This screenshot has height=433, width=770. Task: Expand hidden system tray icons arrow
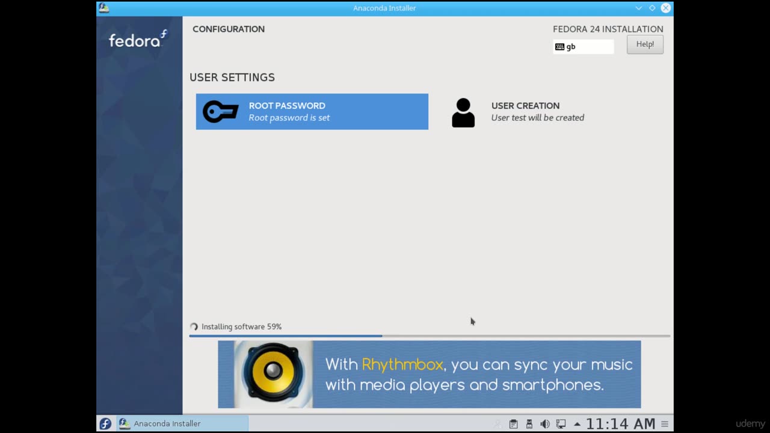click(577, 424)
